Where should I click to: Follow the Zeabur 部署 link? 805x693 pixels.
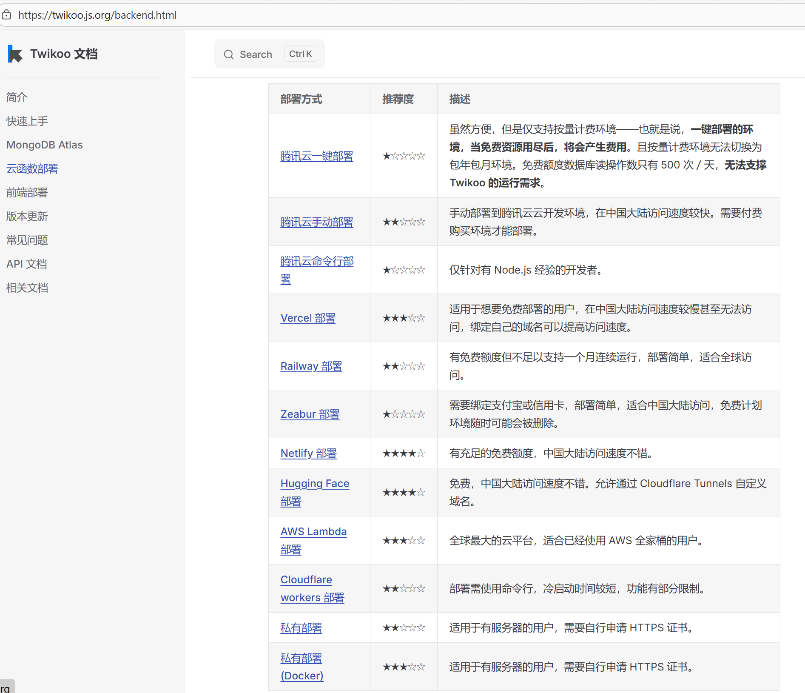click(310, 414)
